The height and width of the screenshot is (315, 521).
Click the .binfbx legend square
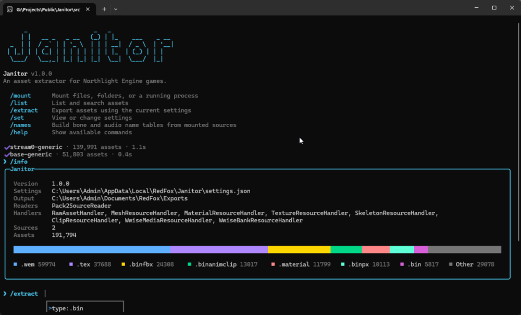click(123, 264)
